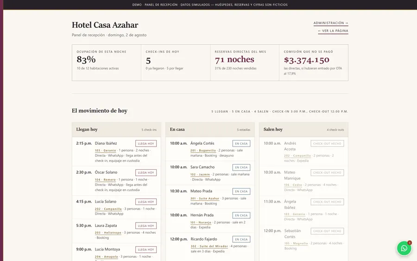Viewport: 417px width, 261px height.
Task: Click guest name Ricardo Fajardo
Action: (x=204, y=239)
